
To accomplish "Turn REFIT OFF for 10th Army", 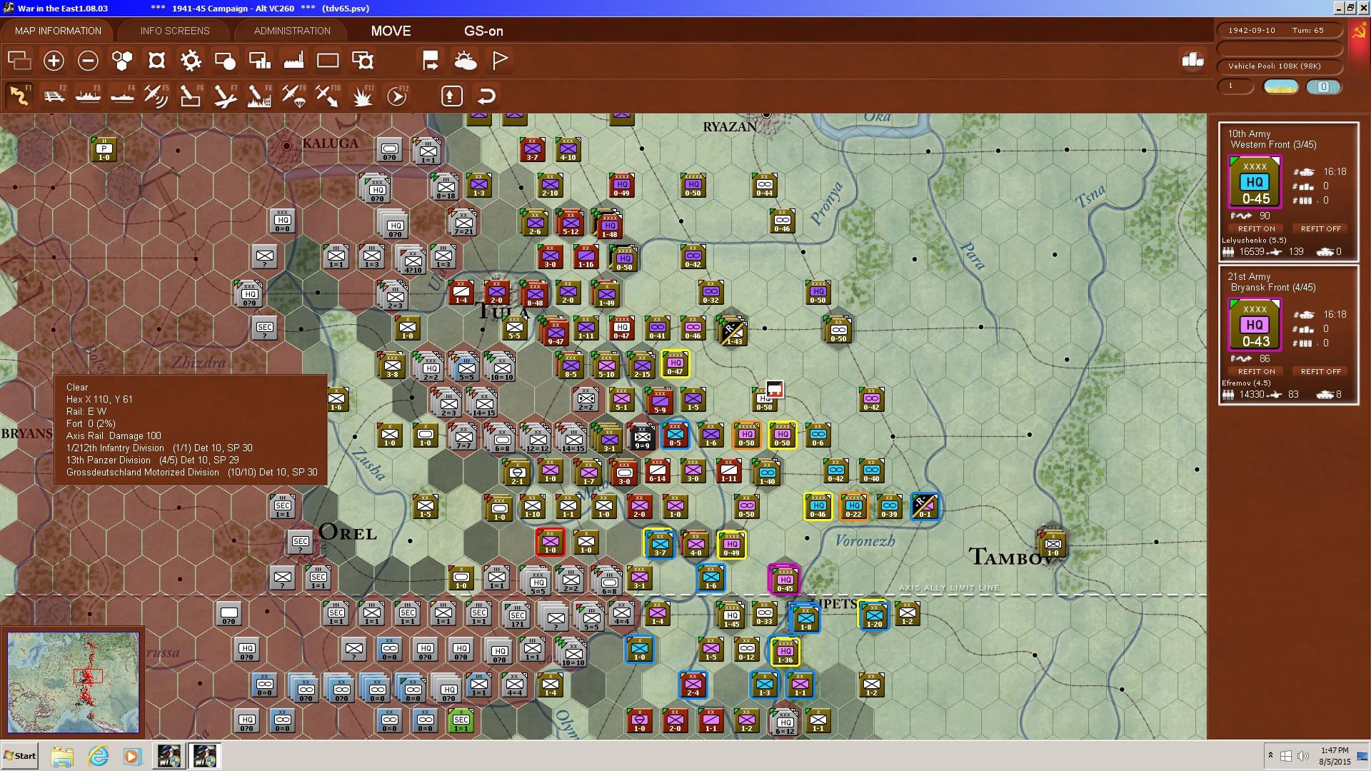I will coord(1320,228).
